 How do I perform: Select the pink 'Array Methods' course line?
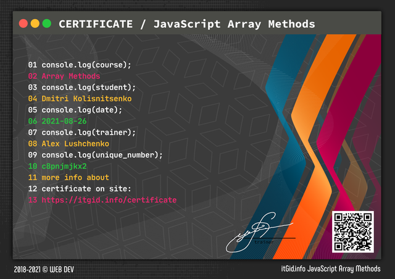64,76
